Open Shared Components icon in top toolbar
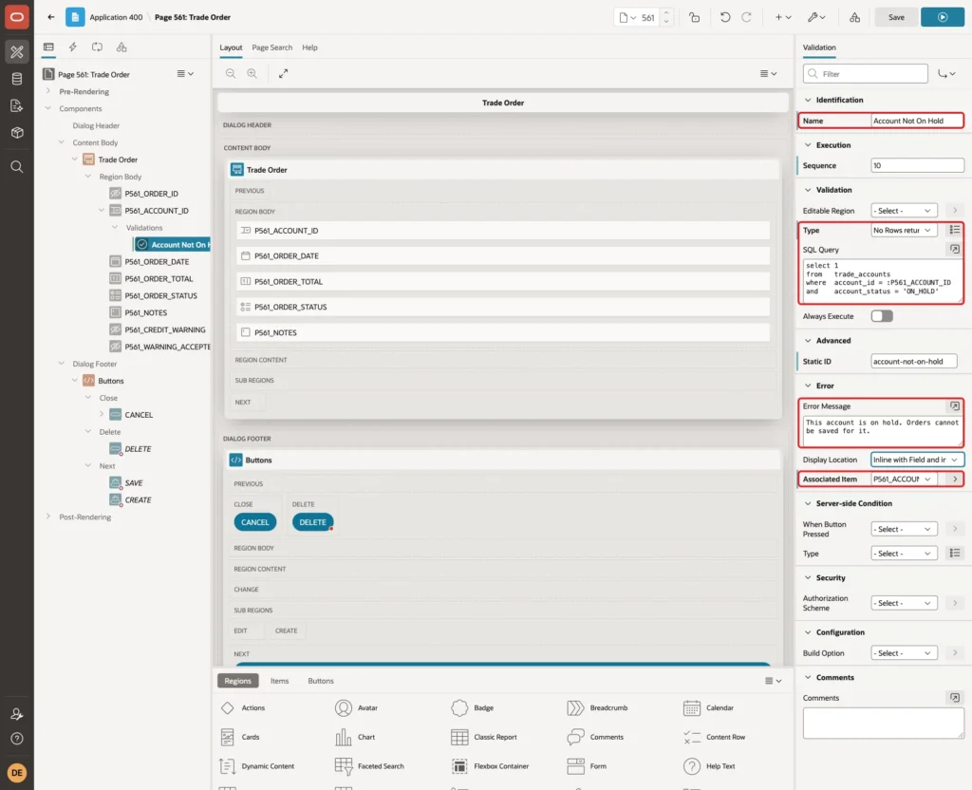972x790 pixels. coord(855,17)
